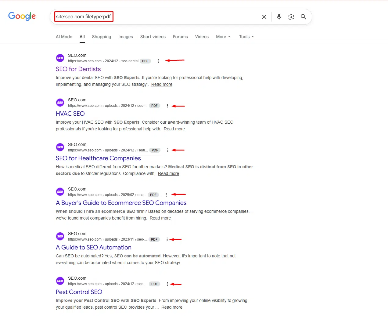Click the seo-dental URL breadcrumb

point(103,61)
